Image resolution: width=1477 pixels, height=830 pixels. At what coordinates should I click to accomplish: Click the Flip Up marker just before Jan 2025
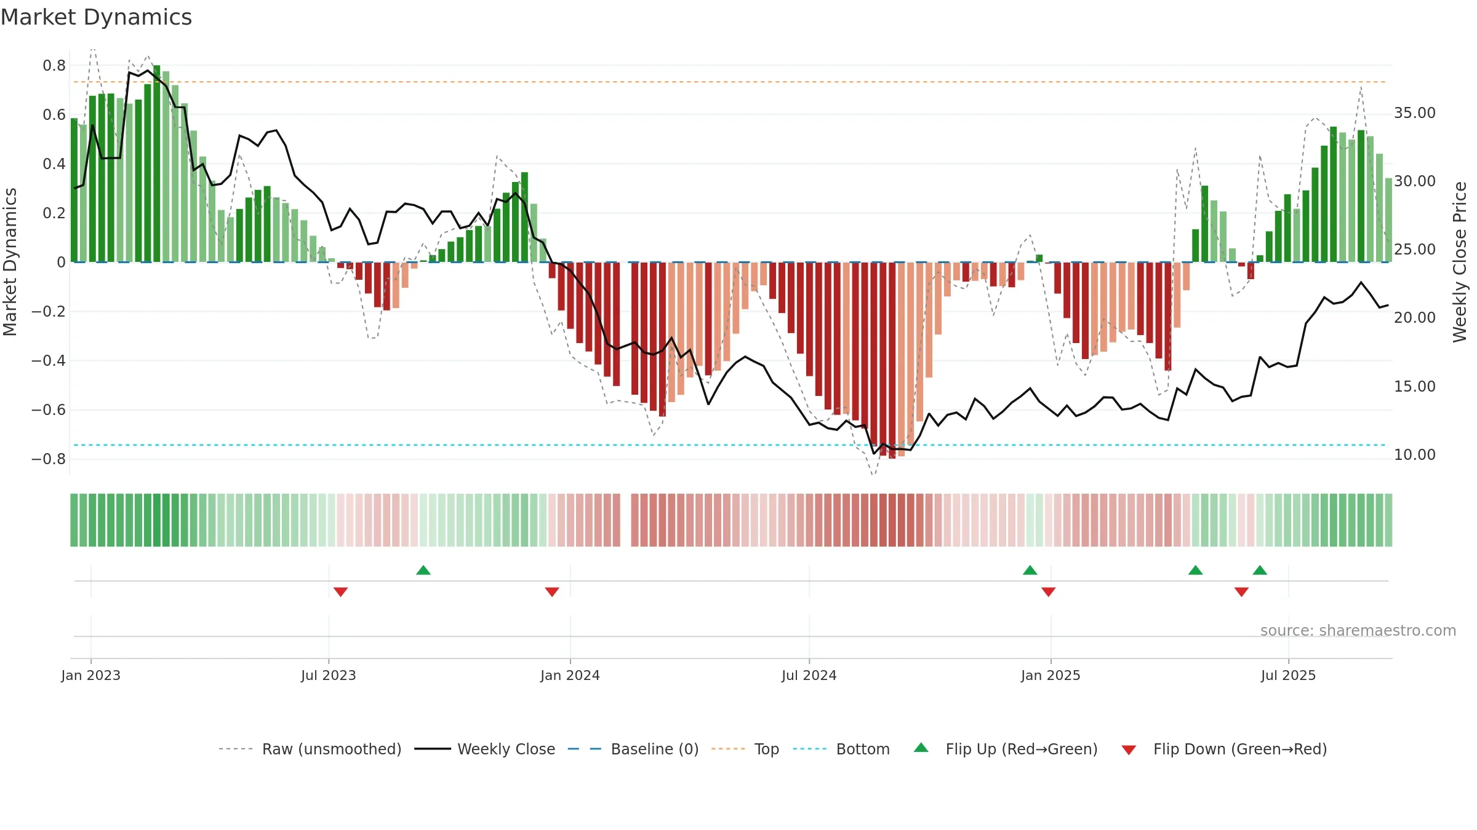click(1030, 570)
